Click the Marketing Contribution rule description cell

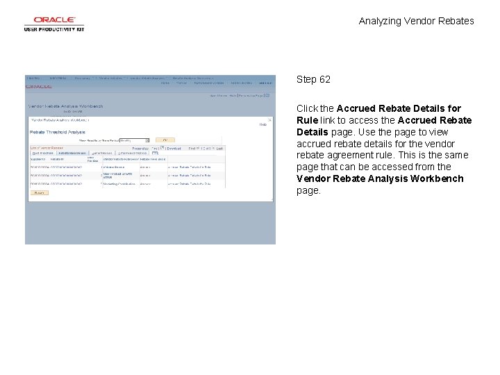(121, 184)
